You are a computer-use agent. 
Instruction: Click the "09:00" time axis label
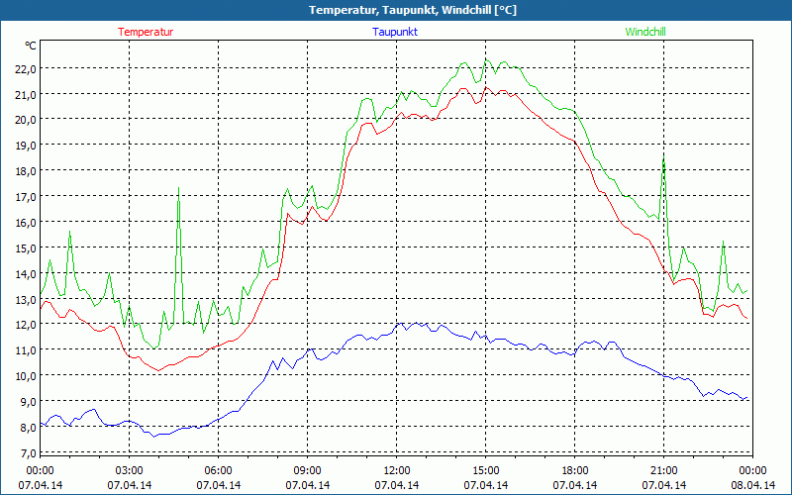pyautogui.click(x=308, y=471)
